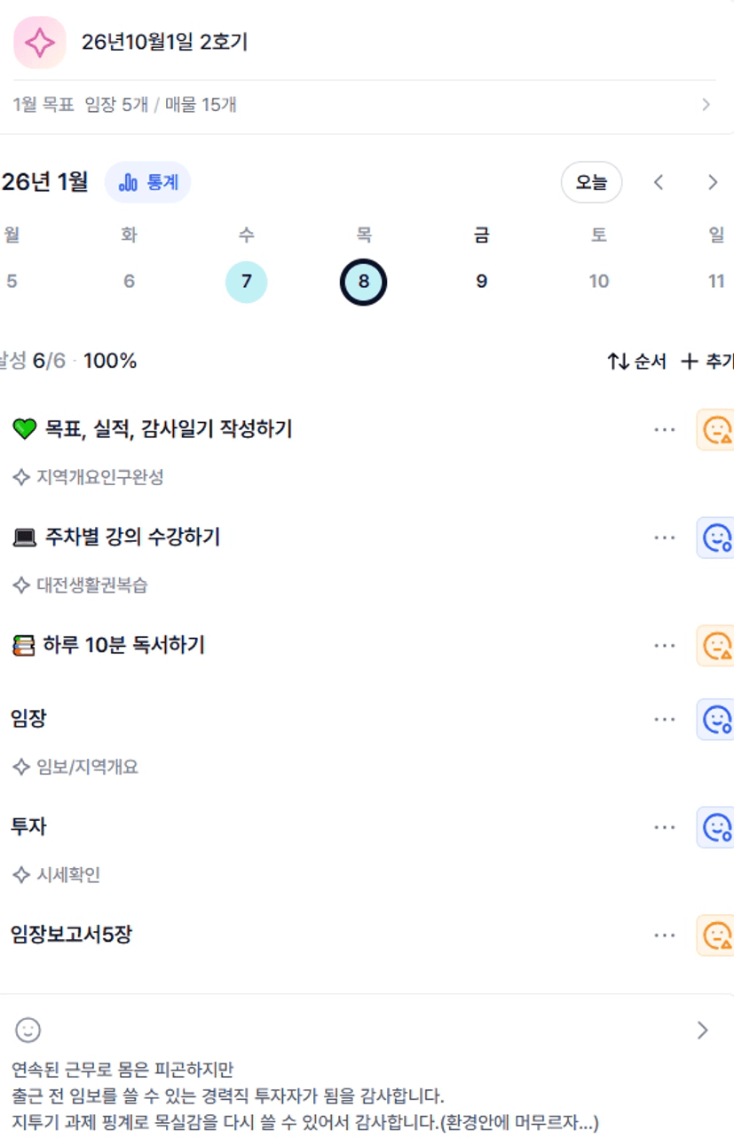Click the status face icon for 투자

click(715, 827)
